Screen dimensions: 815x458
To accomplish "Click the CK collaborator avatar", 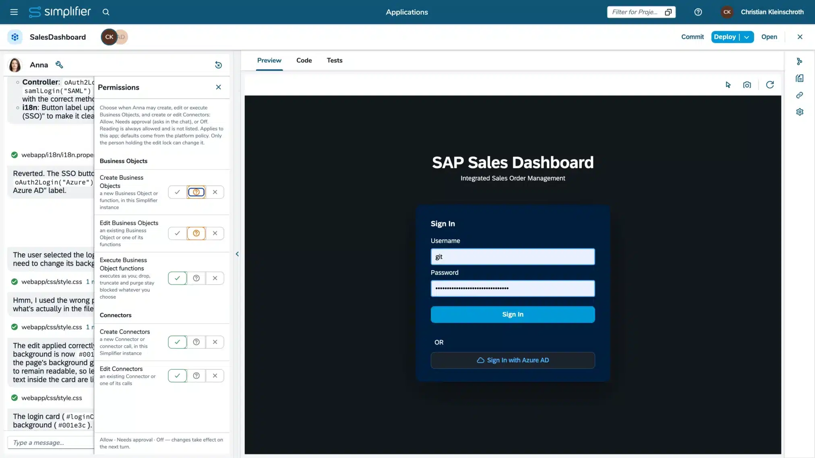I will [109, 37].
